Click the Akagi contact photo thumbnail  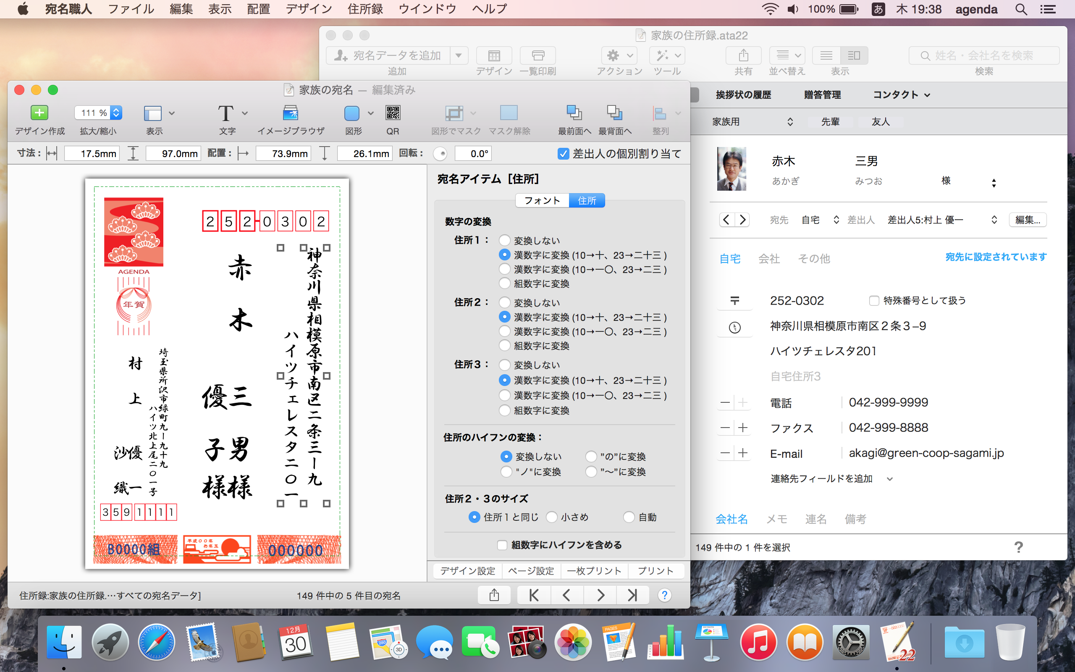(731, 169)
